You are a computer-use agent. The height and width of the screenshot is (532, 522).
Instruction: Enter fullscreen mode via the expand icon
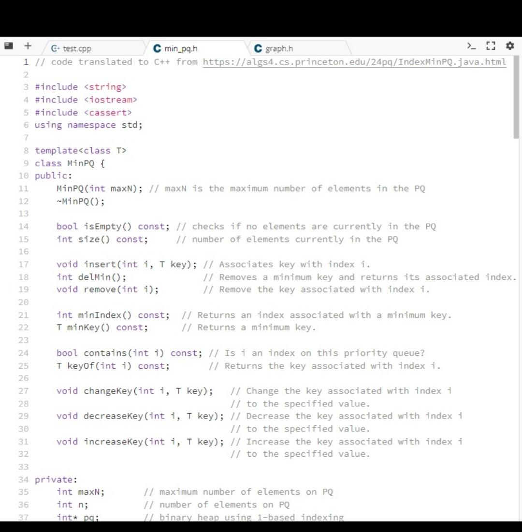pos(491,45)
